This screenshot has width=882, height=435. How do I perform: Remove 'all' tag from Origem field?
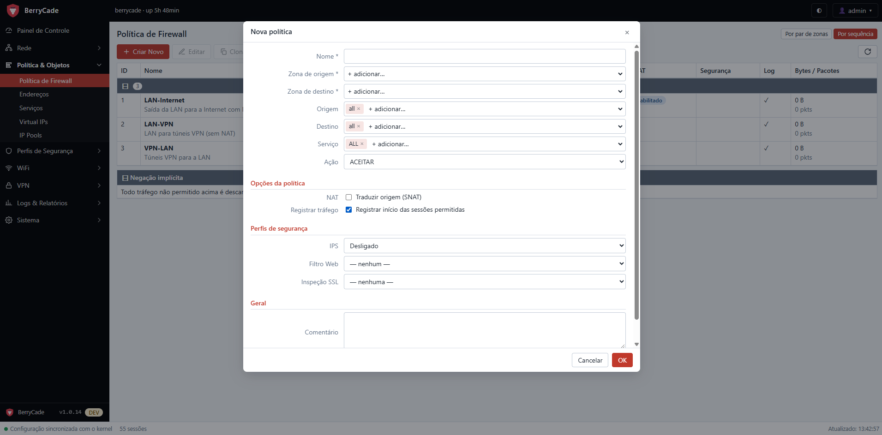pyautogui.click(x=359, y=109)
